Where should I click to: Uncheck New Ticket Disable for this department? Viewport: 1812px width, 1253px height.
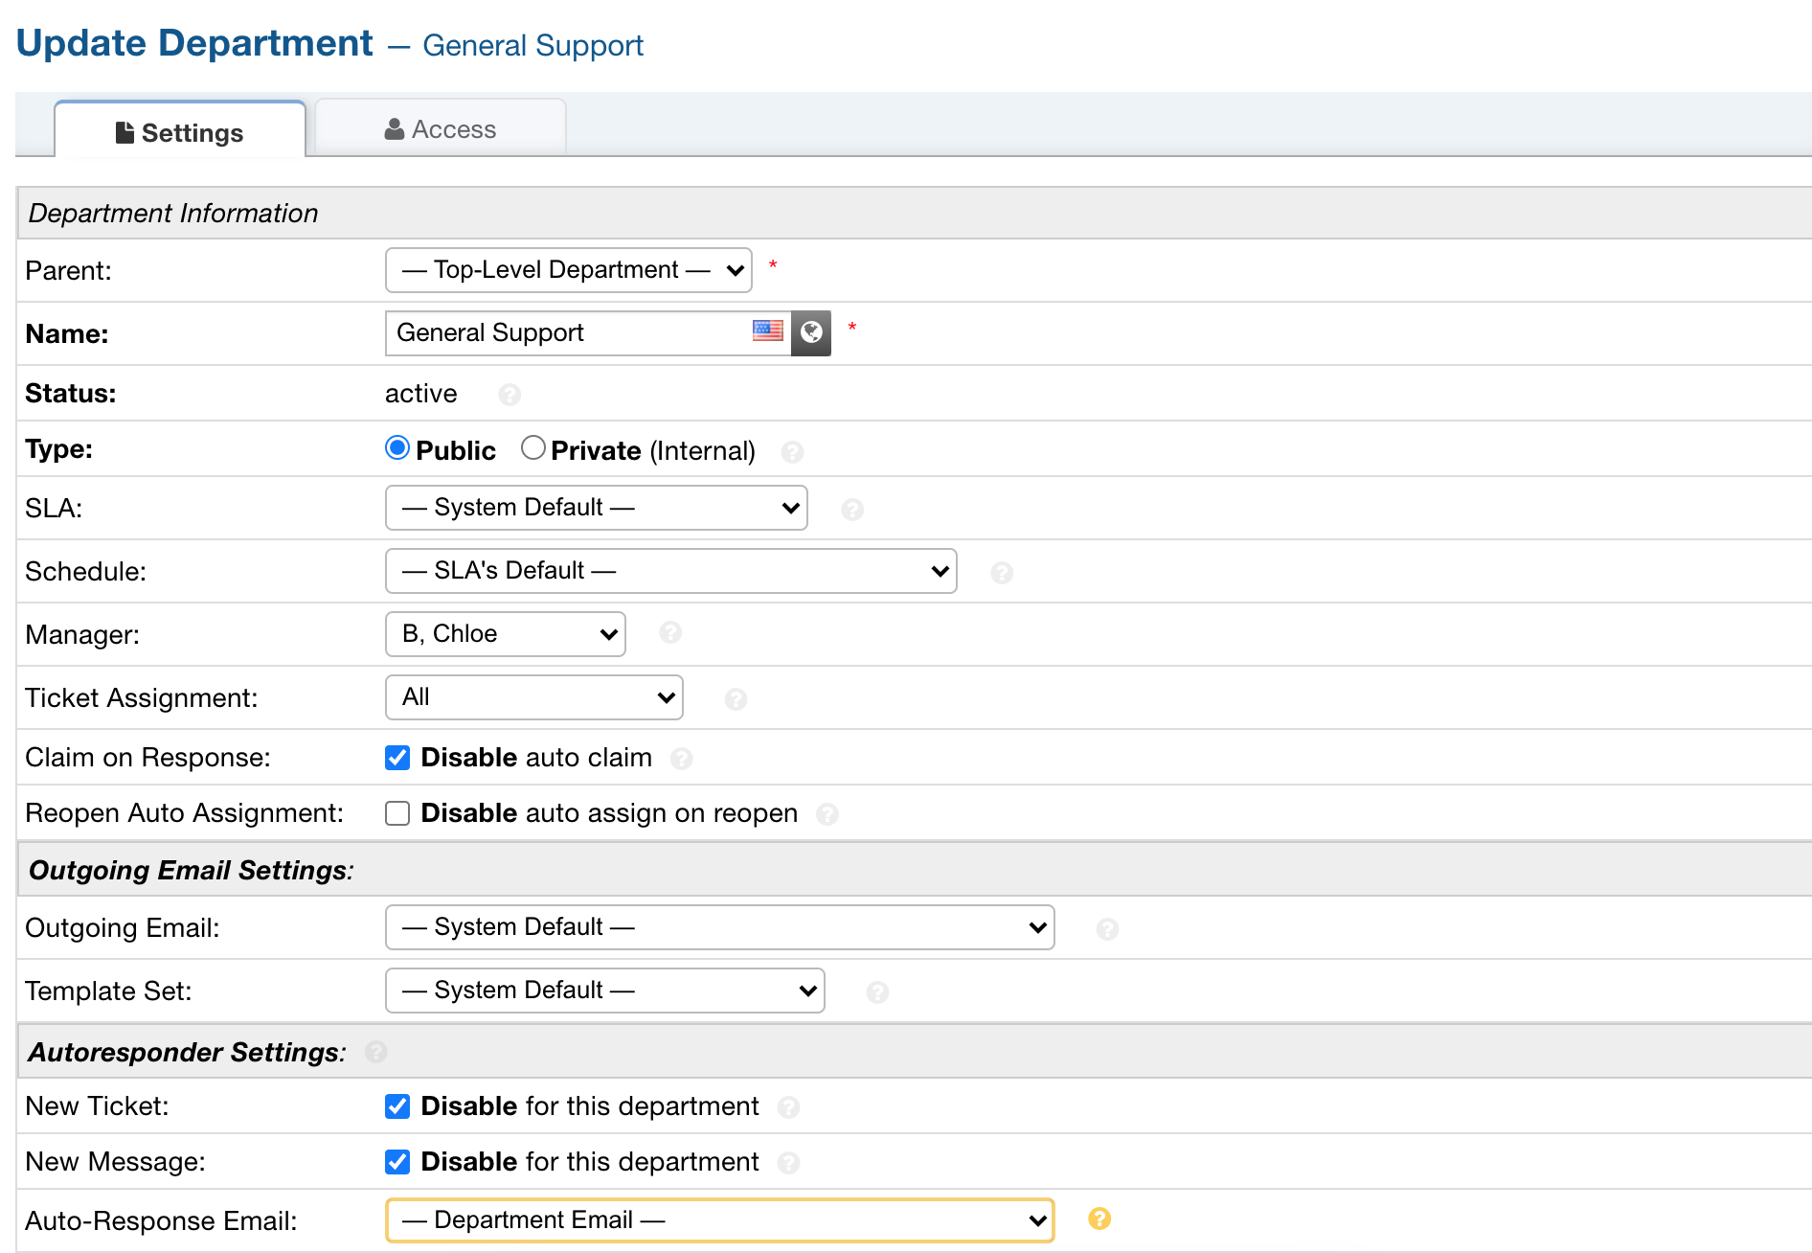tap(397, 1106)
